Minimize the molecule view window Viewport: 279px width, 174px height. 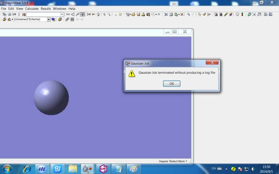167,32
